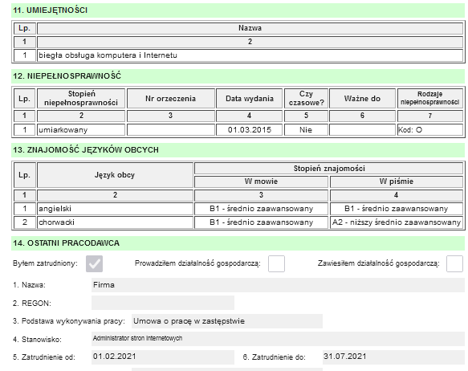Click the empty 'Nr orzeczenia' cell
The image size is (468, 371).
[171, 130]
